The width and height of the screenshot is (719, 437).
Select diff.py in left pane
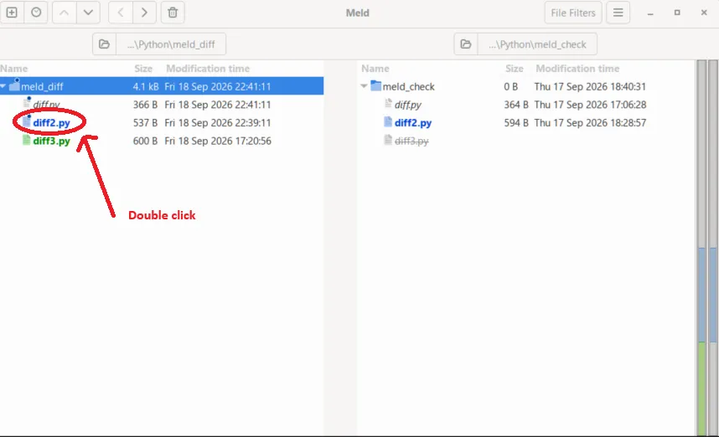(x=46, y=105)
